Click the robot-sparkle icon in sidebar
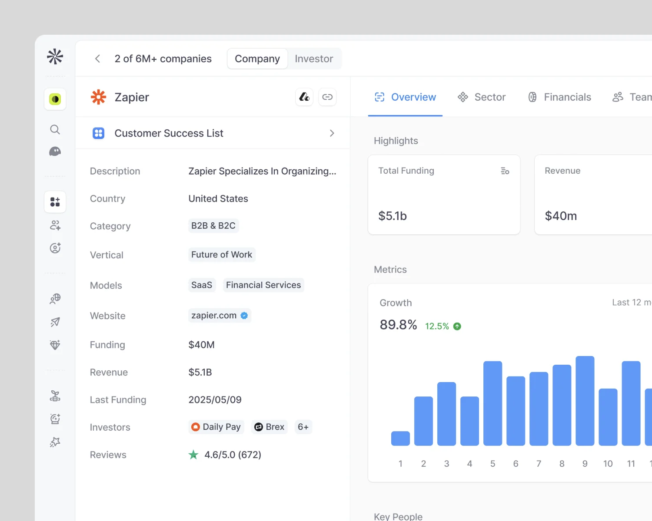Image resolution: width=652 pixels, height=521 pixels. point(55,419)
